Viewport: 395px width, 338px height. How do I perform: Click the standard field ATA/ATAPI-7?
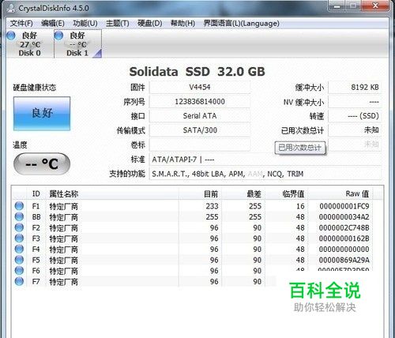[x=265, y=160]
